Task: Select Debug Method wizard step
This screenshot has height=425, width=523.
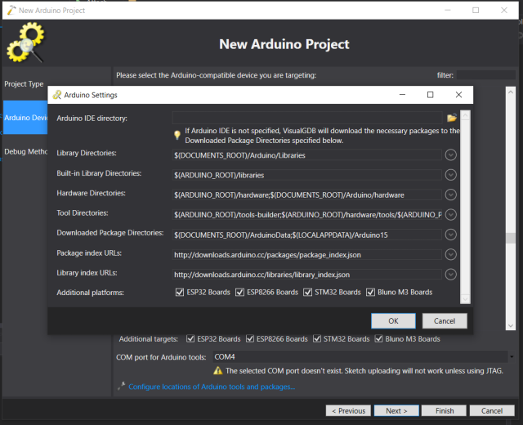Action: click(25, 151)
